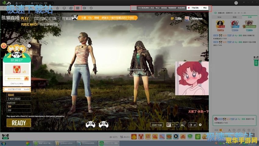Open the Windows Start menu
Image resolution: width=259 pixels, height=146 pixels.
[3, 143]
